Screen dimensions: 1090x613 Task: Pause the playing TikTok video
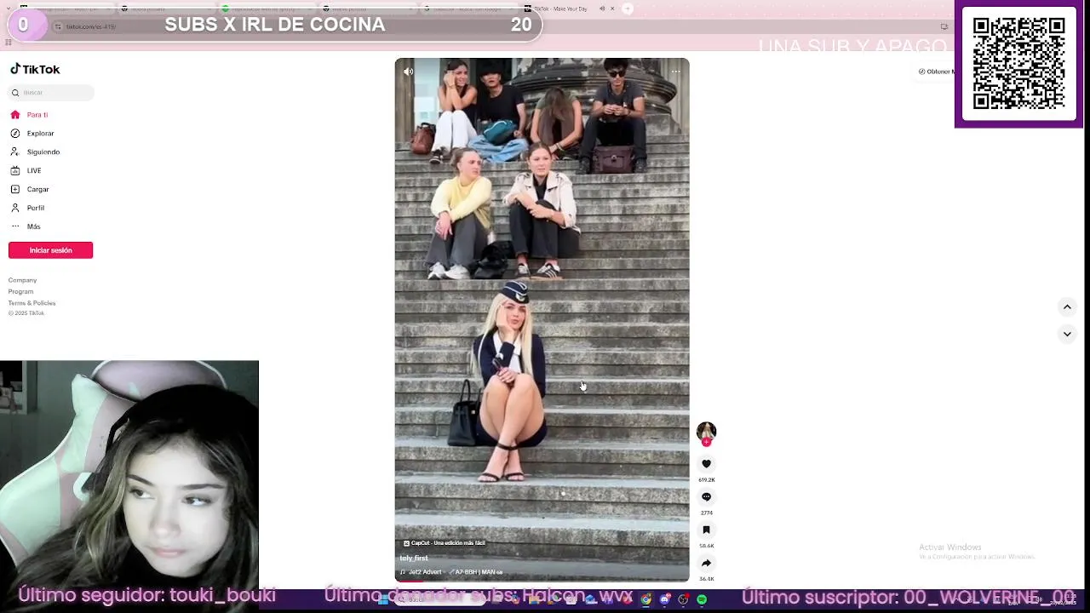tap(542, 319)
